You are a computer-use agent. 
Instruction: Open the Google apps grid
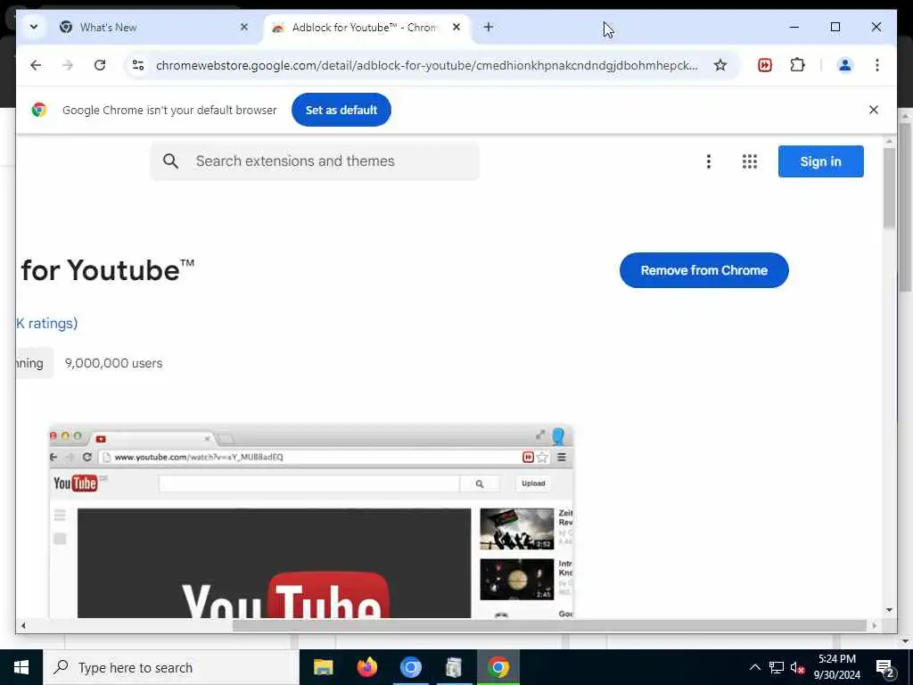750,161
